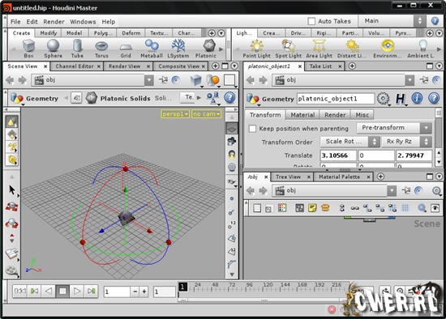This screenshot has width=446, height=319.
Task: Select the Metaball shelf tool
Action: coord(152,49)
